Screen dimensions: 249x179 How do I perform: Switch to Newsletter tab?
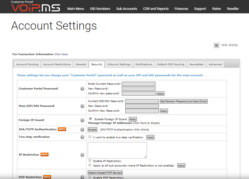pyautogui.click(x=196, y=64)
